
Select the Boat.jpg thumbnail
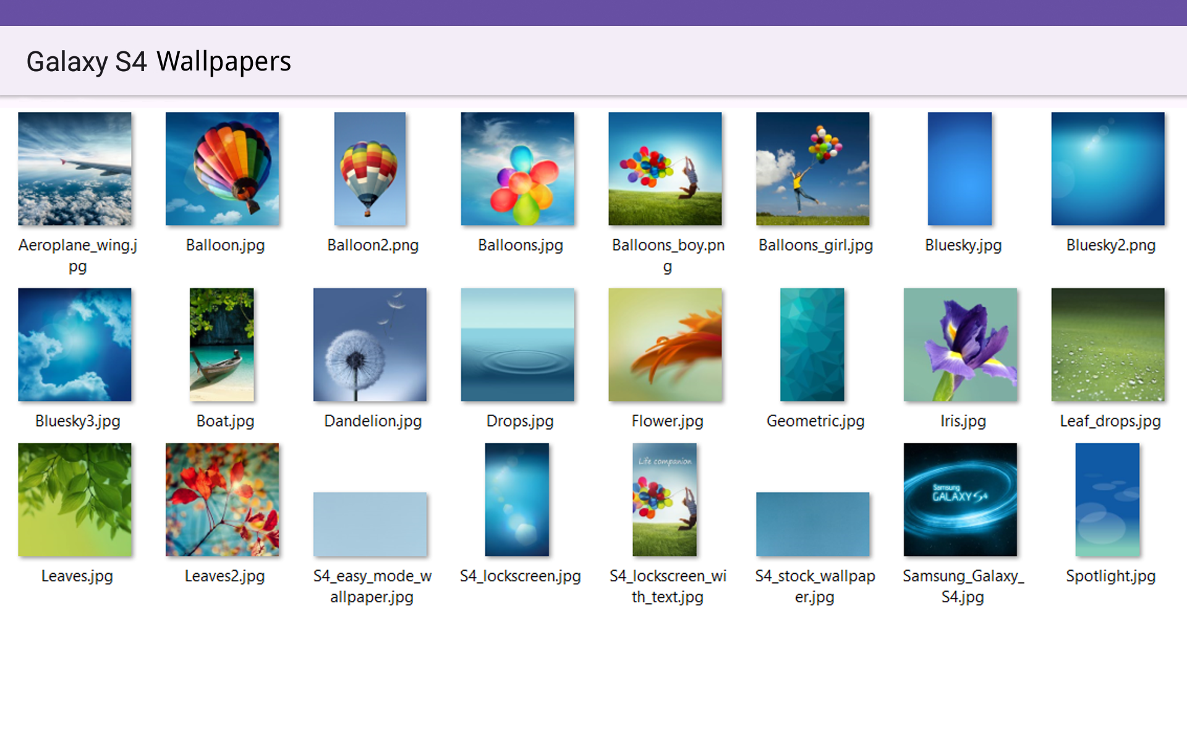(x=222, y=344)
